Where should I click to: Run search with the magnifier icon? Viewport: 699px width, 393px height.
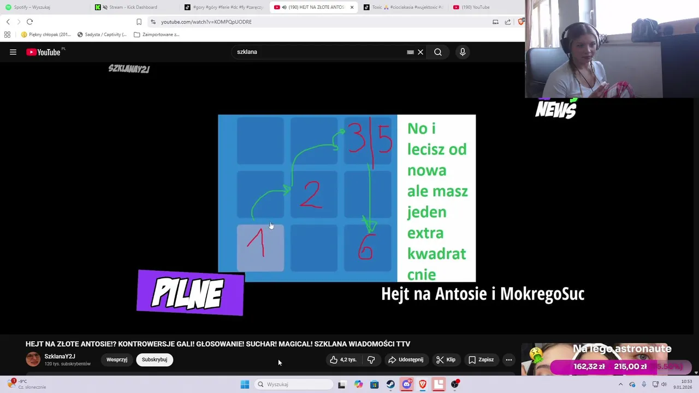pos(438,52)
